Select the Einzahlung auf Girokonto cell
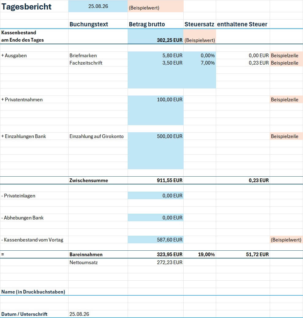Screen dimensions: 303x318 point(98,136)
